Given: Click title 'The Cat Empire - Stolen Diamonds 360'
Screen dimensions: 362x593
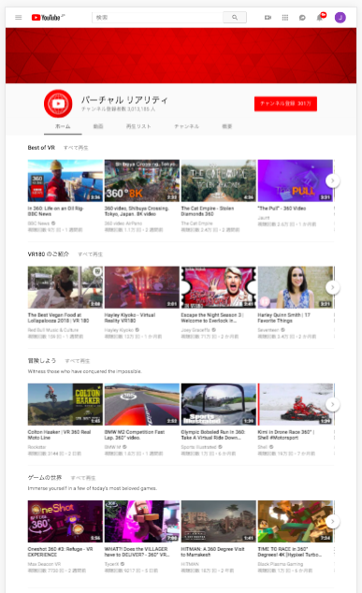Looking at the screenshot, I should 208,211.
